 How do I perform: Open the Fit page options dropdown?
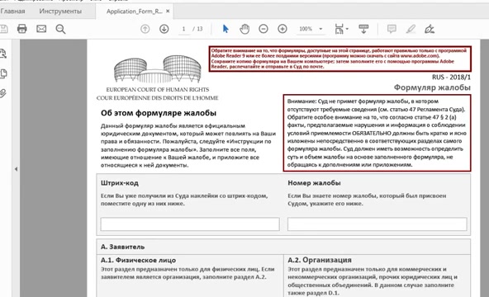coord(342,29)
